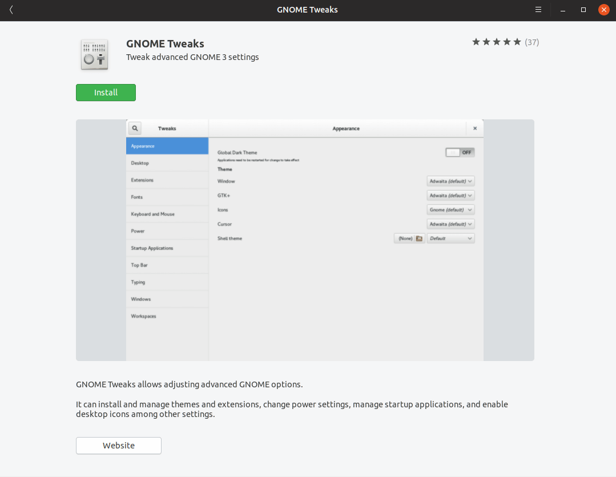Click the review count (37)
The height and width of the screenshot is (477, 616).
pos(532,42)
